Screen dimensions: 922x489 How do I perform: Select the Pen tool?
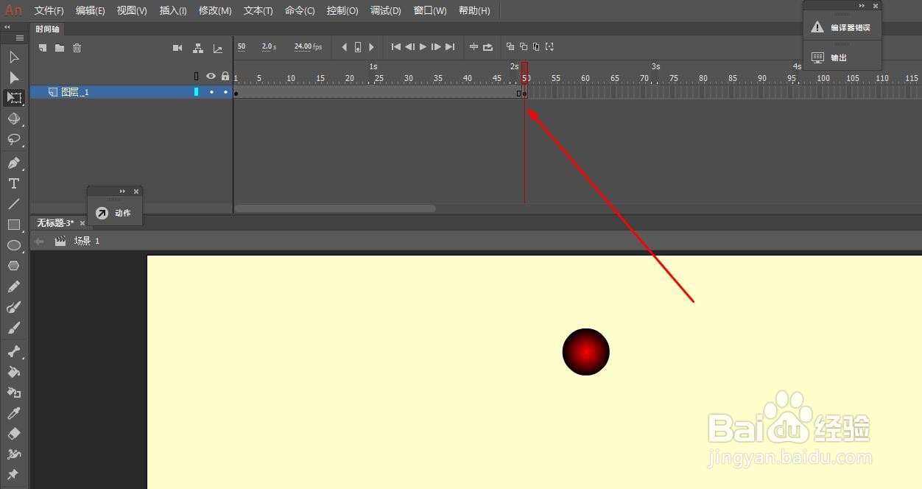tap(13, 162)
